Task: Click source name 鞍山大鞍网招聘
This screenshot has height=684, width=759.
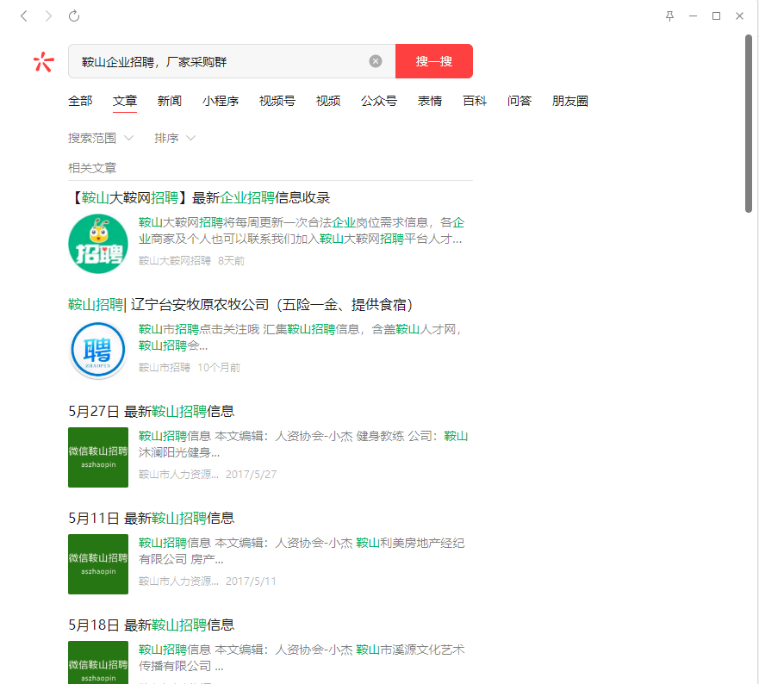Action: tap(175, 261)
